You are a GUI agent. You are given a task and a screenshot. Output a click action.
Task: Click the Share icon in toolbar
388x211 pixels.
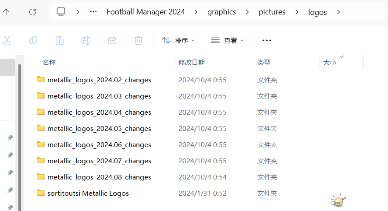(112, 40)
